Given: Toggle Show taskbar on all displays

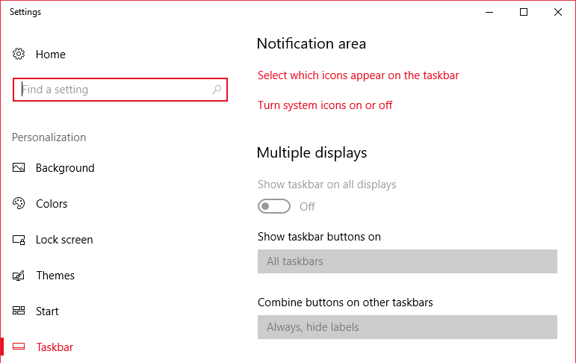Looking at the screenshot, I should (274, 206).
